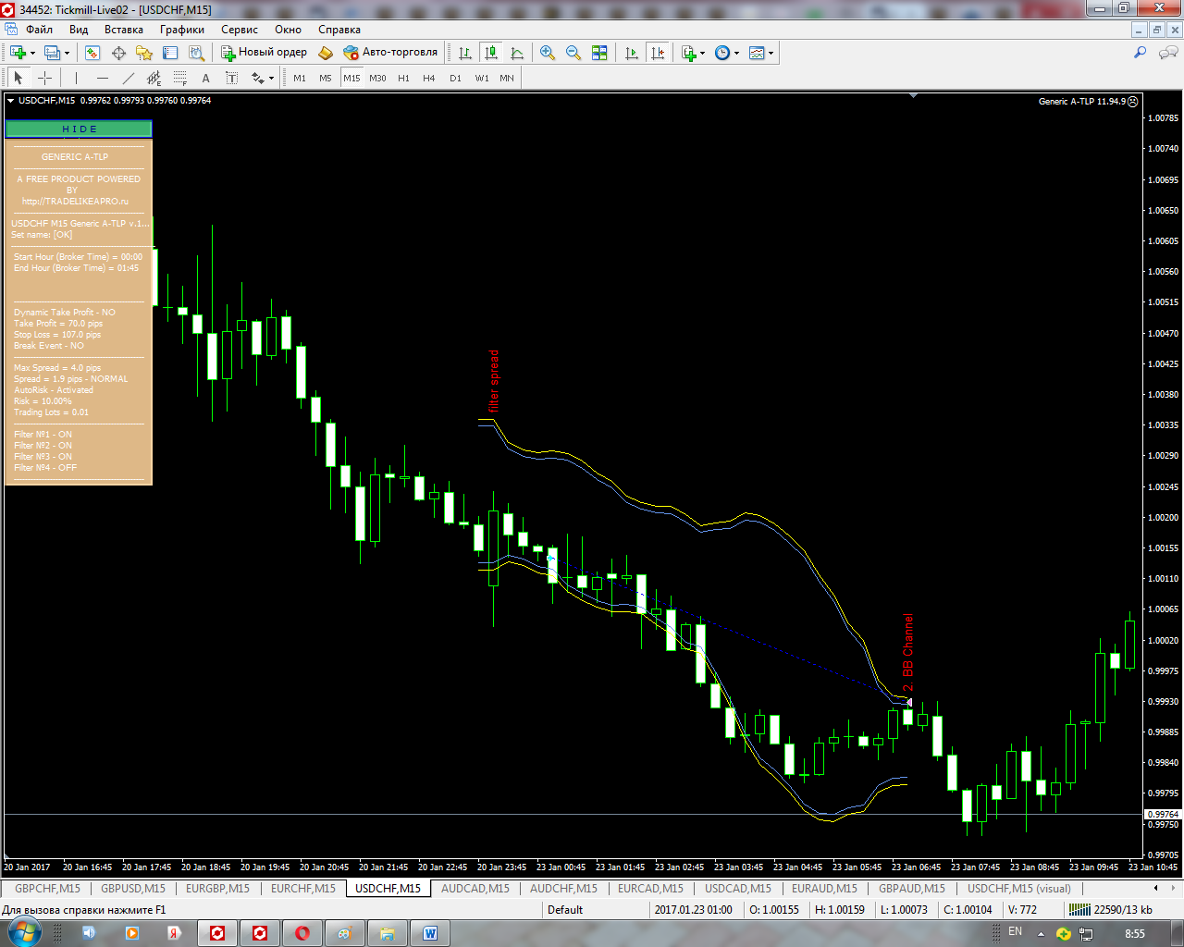Switch timeframe to H4
The height and width of the screenshot is (947, 1184).
[x=429, y=78]
